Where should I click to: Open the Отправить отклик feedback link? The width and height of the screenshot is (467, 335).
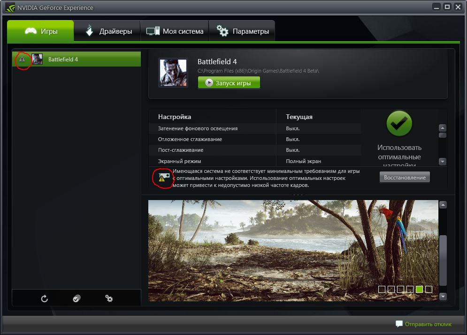pyautogui.click(x=423, y=324)
